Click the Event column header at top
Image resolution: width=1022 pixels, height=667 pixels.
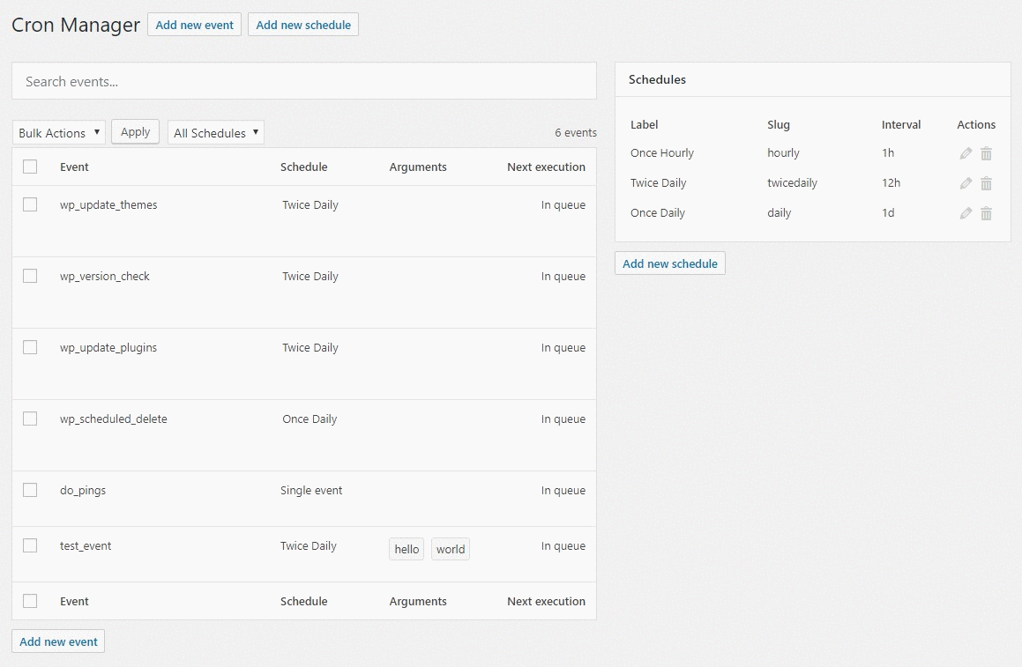(74, 167)
